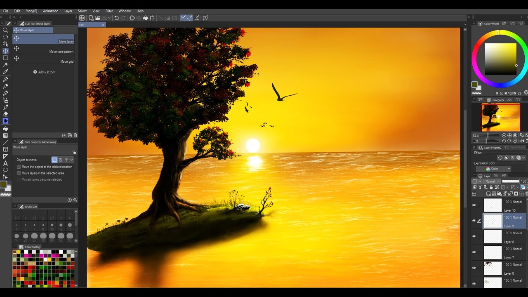Select the Gradient tool
The image size is (528, 297).
tap(6, 135)
